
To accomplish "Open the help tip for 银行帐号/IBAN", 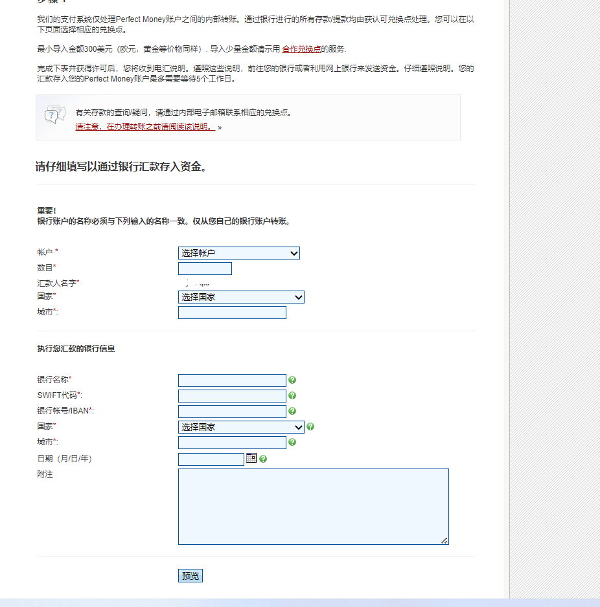I will point(292,412).
